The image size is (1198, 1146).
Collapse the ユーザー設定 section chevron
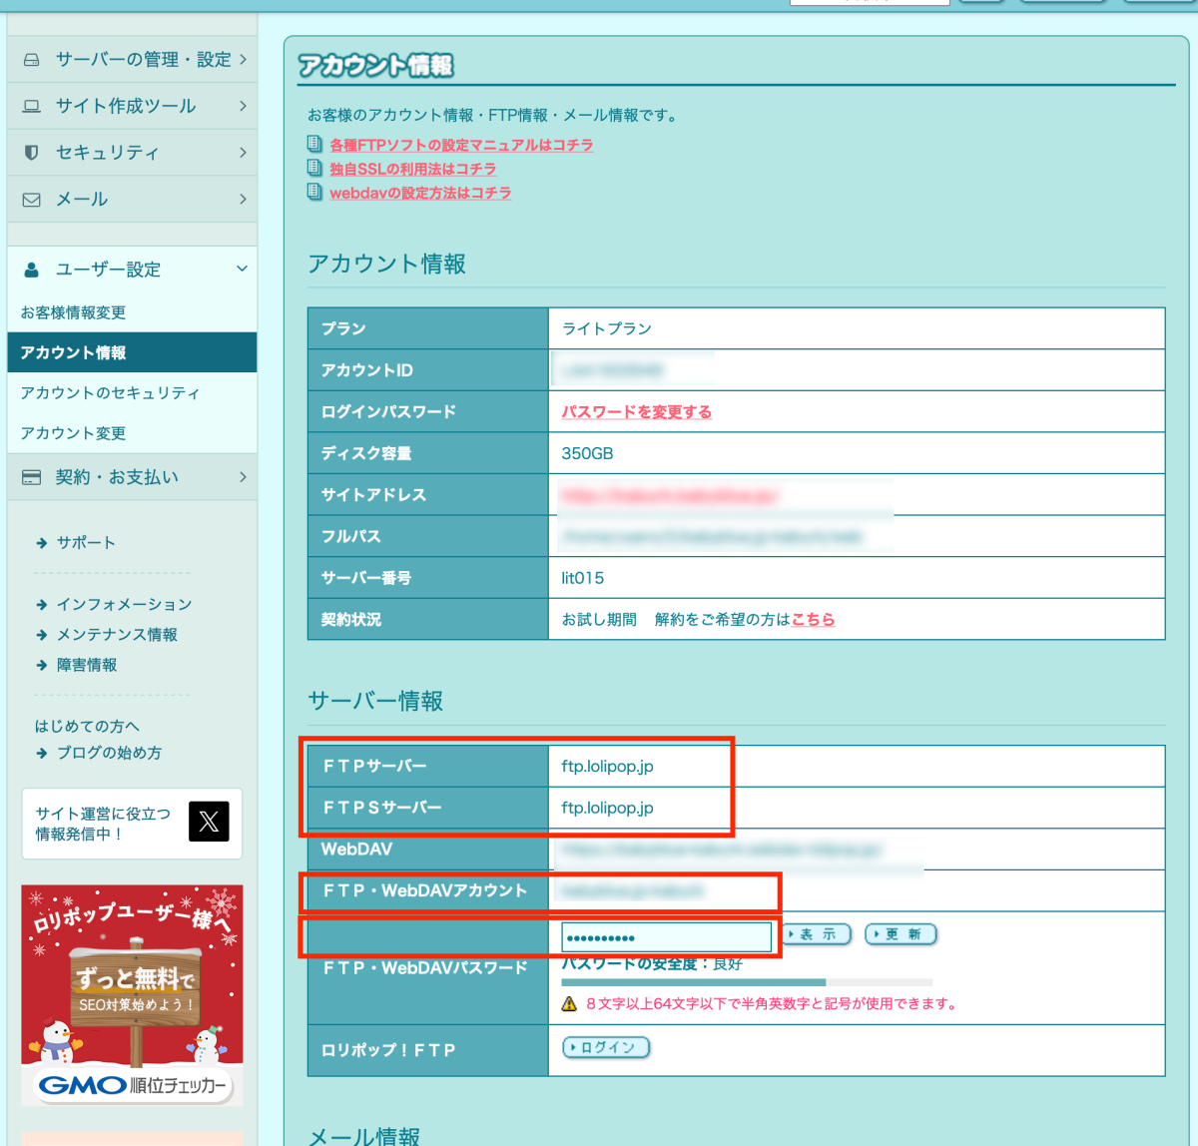(242, 270)
